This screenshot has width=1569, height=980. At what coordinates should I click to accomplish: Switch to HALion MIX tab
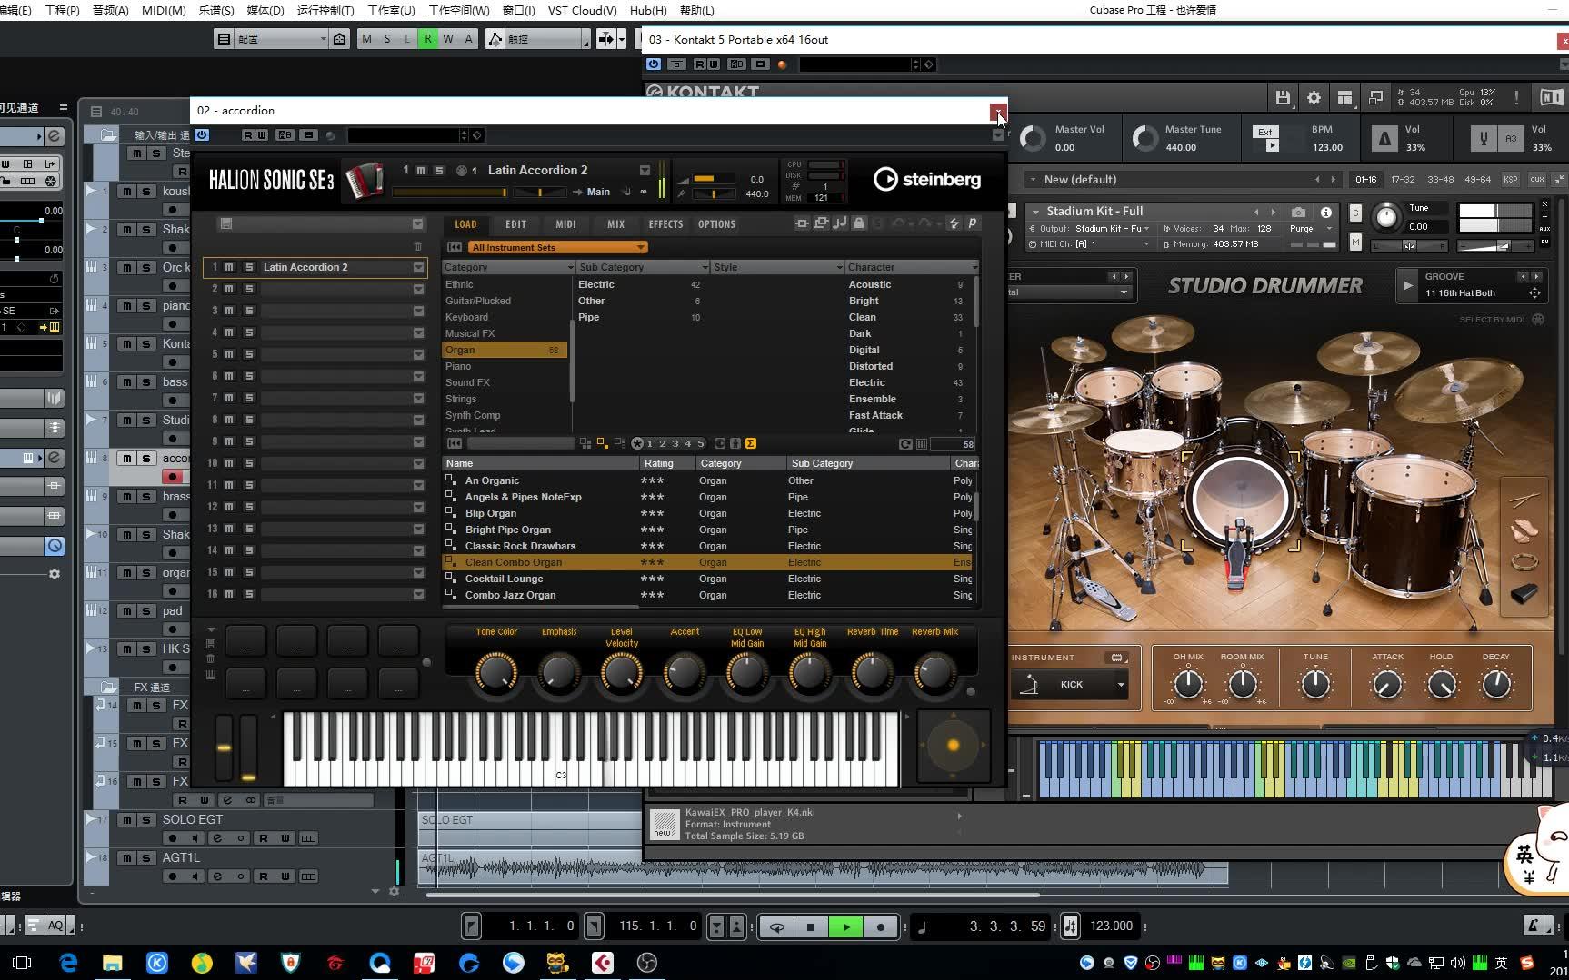[x=615, y=223]
